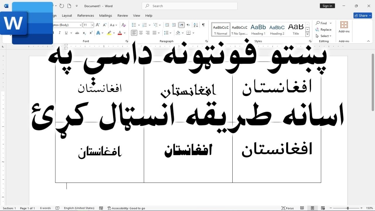This screenshot has height=211, width=375.
Task: Open the Review tab
Action: tap(122, 16)
